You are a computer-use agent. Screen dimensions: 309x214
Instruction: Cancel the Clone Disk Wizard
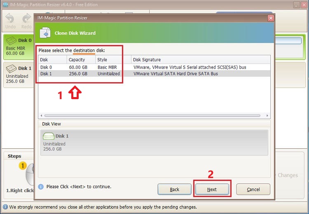tap(253, 189)
